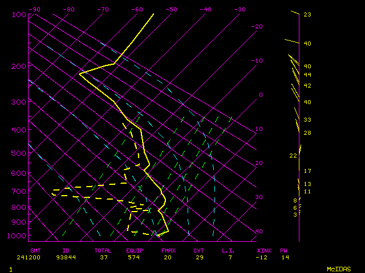Screen dimensions: 365x273
Task: Click the 1000 pressure level label
Action: pos(18,235)
